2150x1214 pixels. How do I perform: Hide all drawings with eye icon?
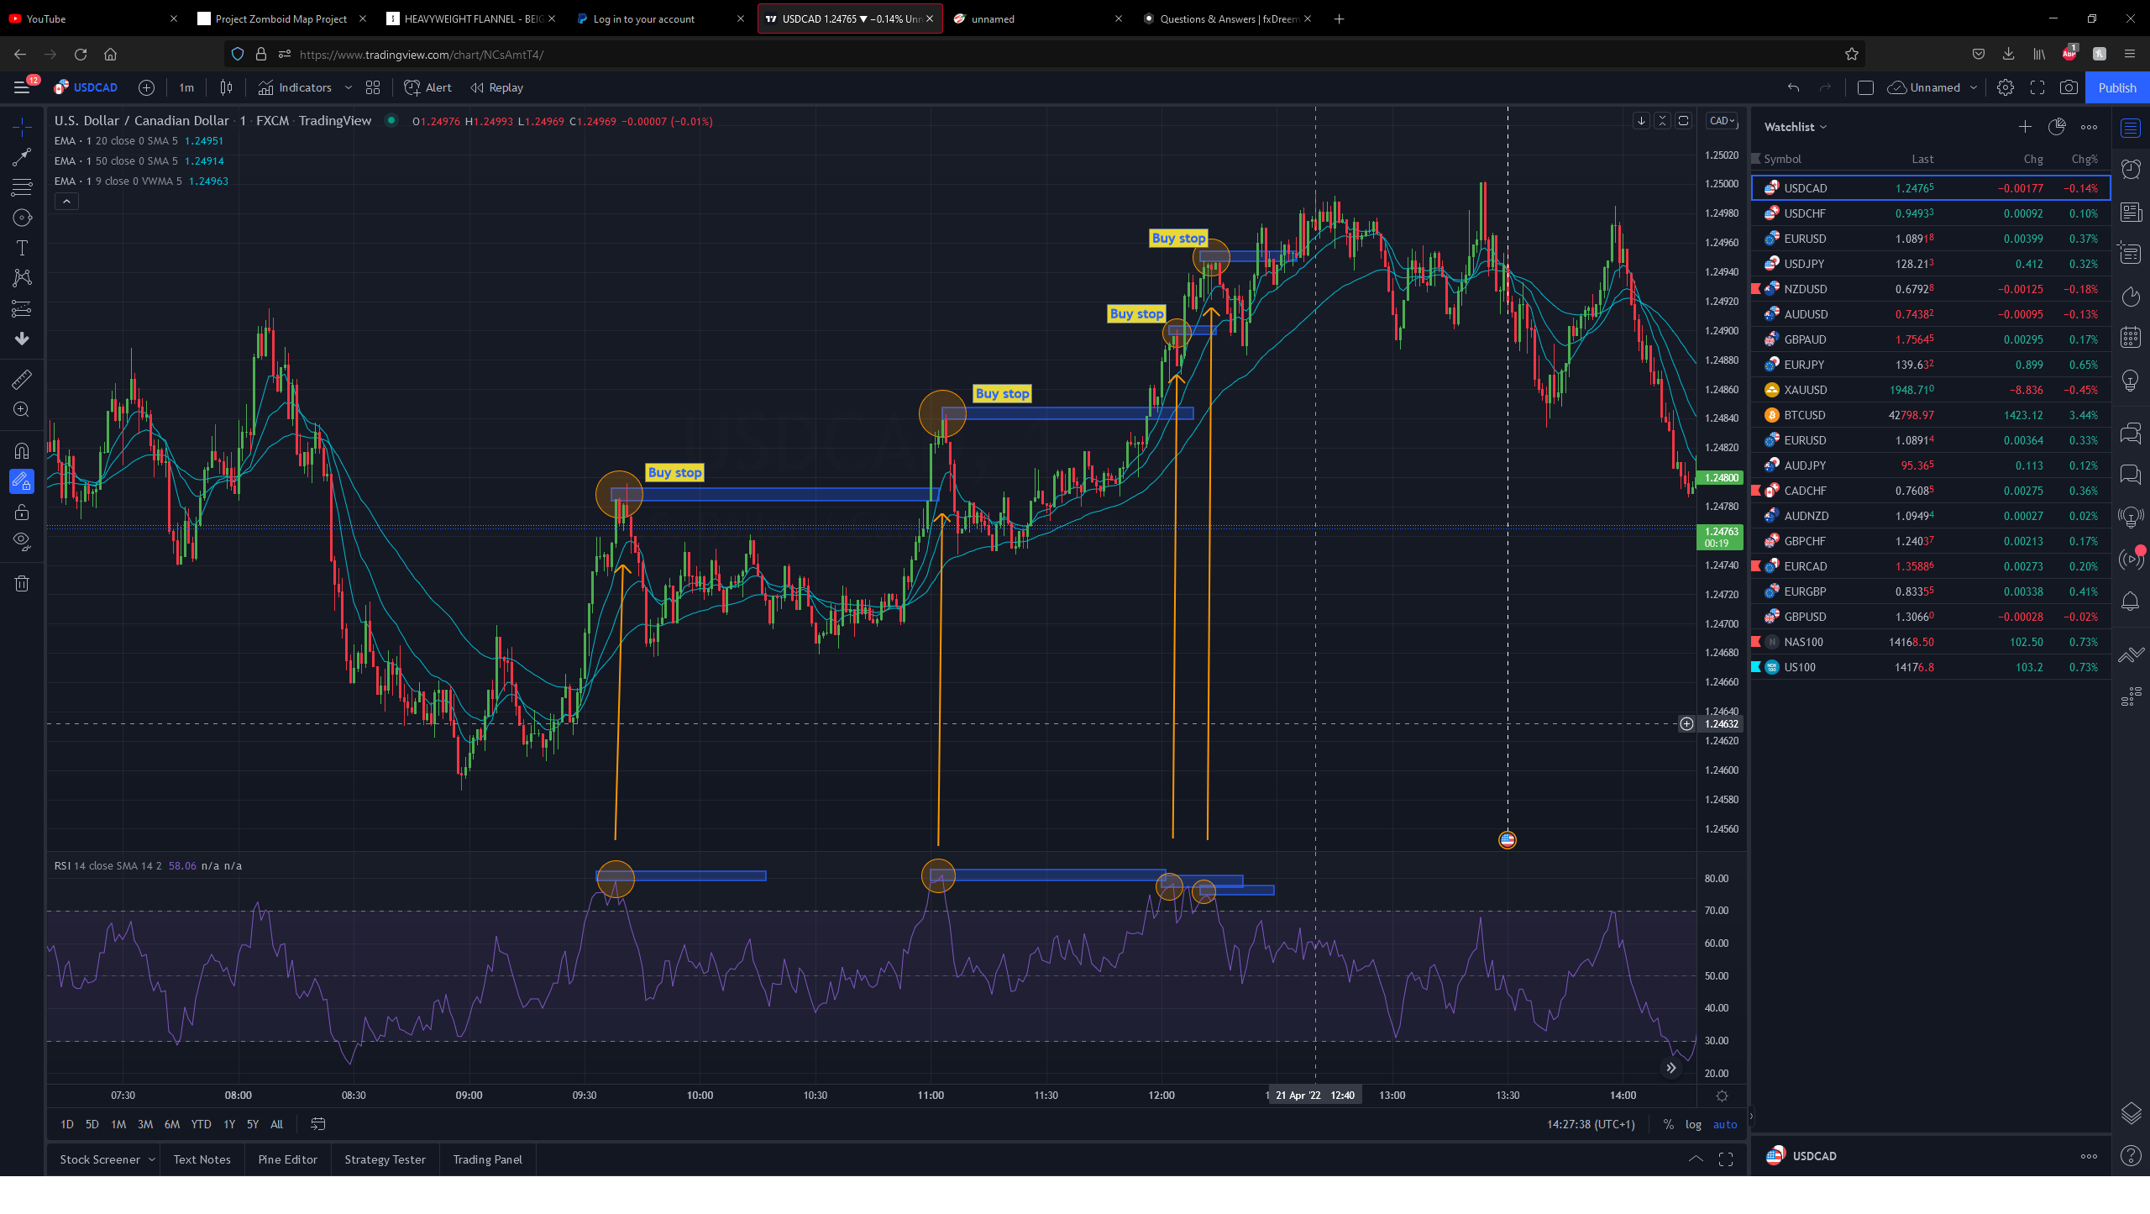coord(22,541)
